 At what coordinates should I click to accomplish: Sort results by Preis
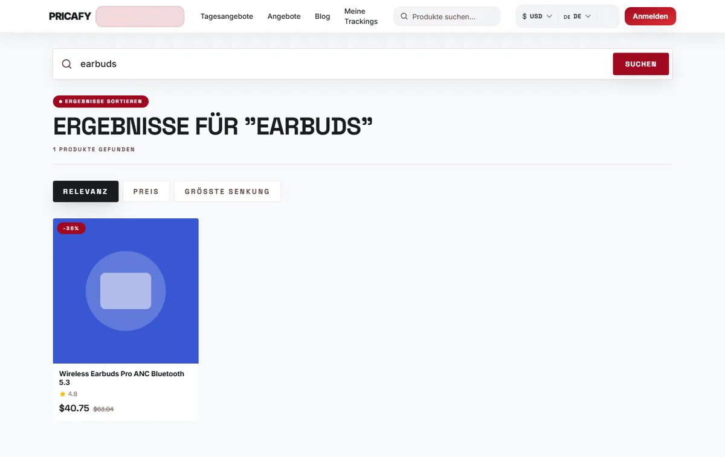(146, 191)
